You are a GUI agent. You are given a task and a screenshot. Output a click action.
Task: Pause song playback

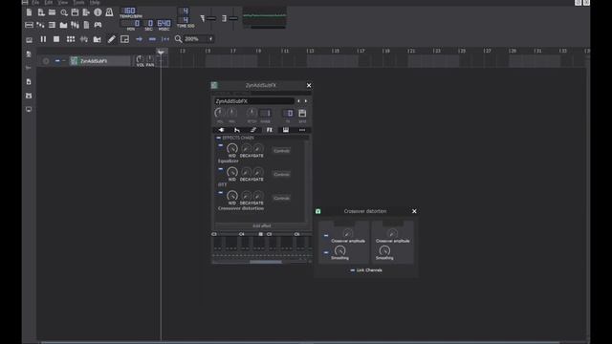(x=43, y=39)
